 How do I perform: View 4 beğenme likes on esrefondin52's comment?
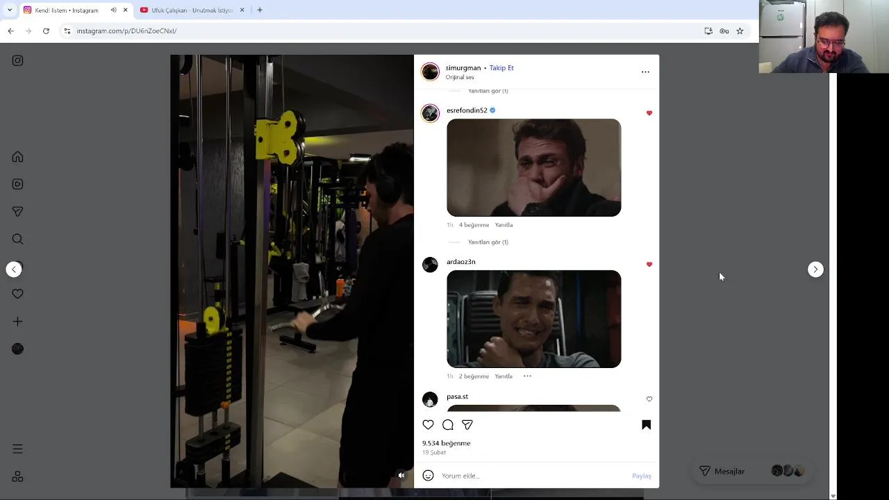474,225
